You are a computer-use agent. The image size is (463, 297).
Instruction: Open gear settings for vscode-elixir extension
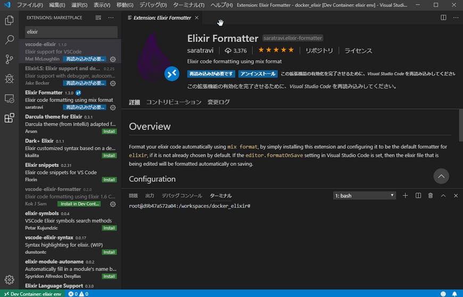coord(113,59)
